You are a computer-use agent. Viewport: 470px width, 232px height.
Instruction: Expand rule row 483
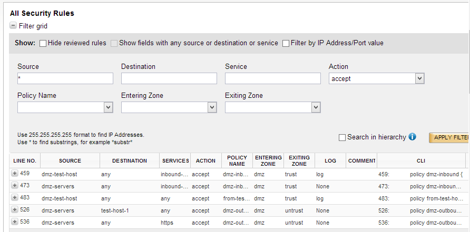[14, 198]
